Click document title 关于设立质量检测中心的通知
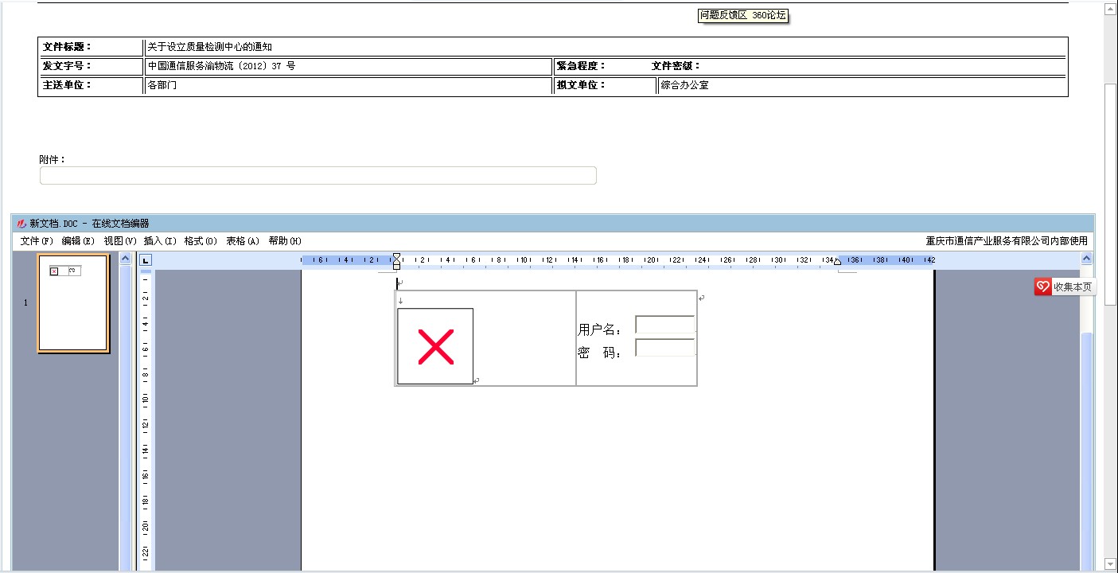This screenshot has height=573, width=1118. point(209,47)
